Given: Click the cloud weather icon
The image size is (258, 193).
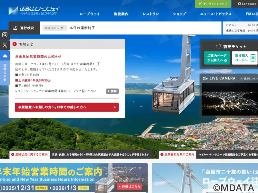Looking at the screenshot, I should click(5, 56).
